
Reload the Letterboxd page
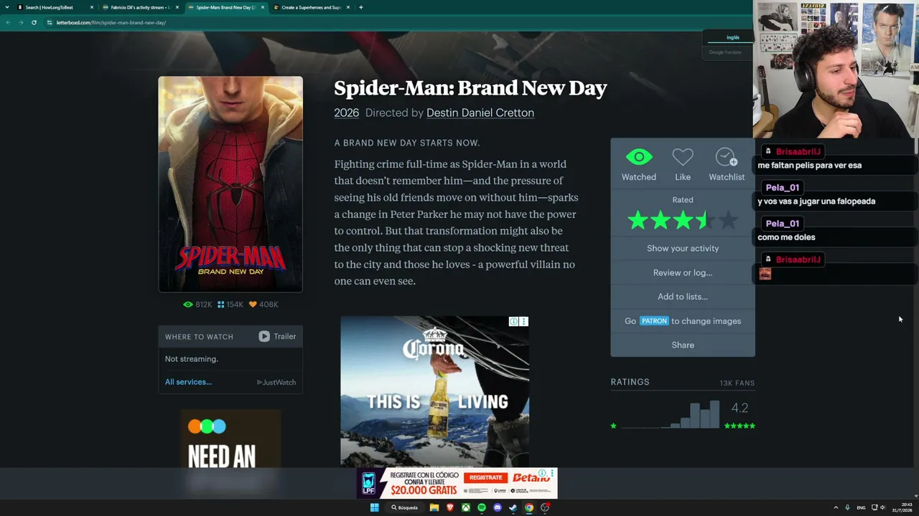(34, 22)
